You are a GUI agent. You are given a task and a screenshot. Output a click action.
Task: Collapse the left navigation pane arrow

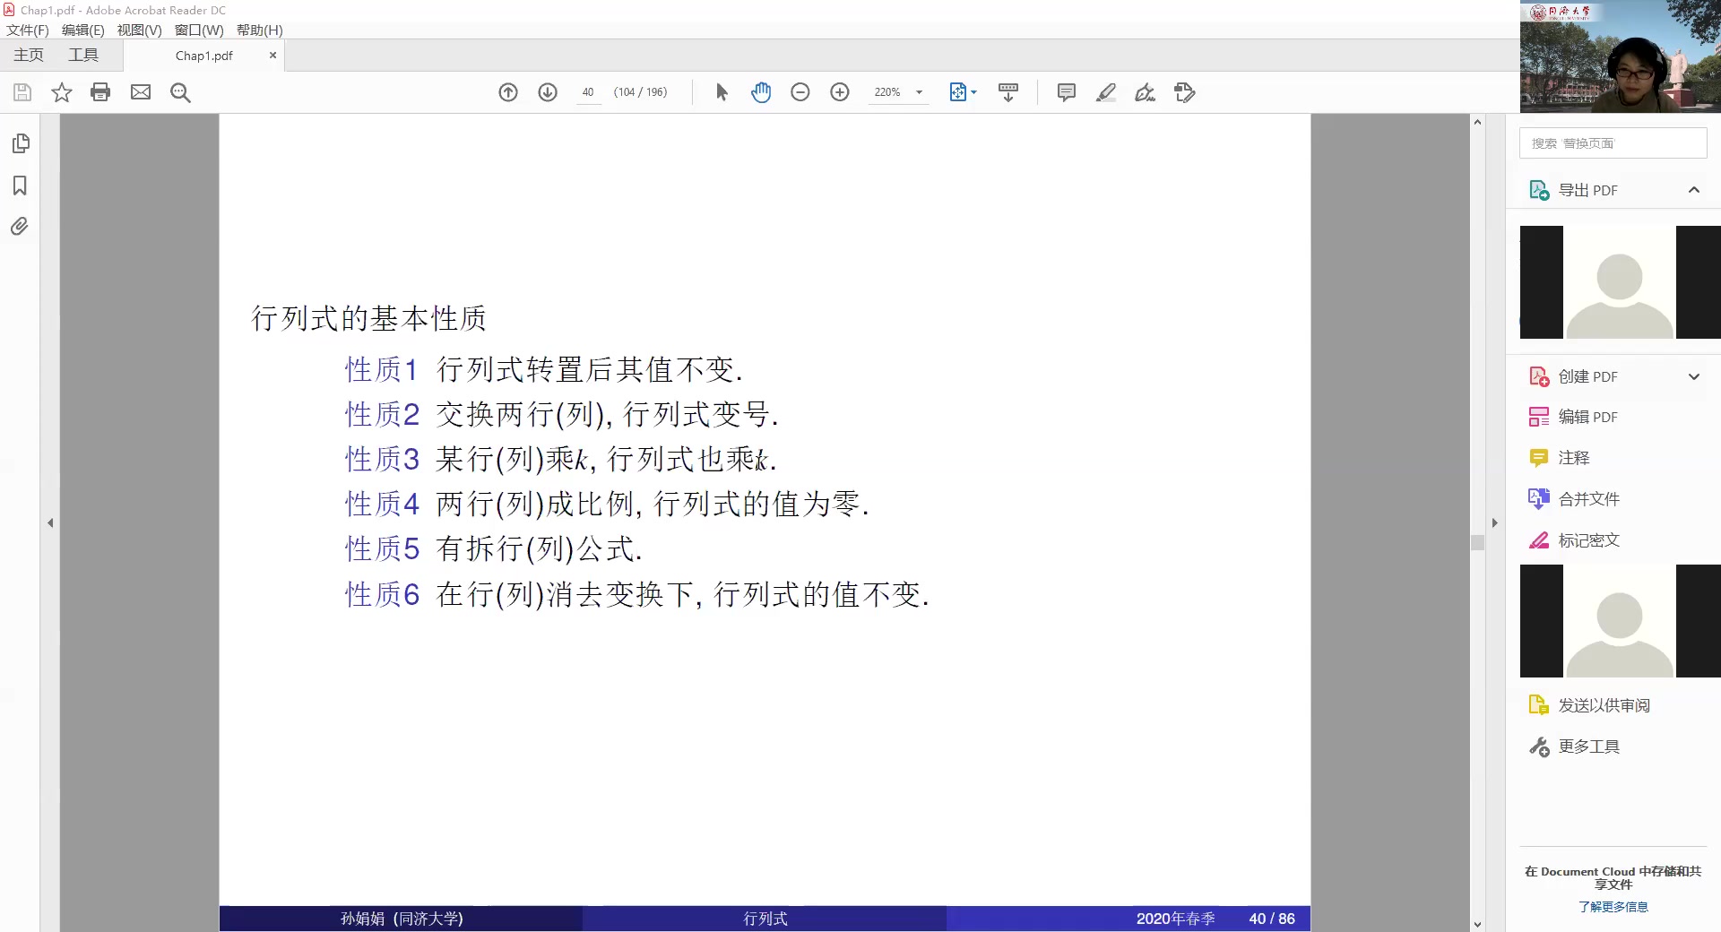click(50, 522)
